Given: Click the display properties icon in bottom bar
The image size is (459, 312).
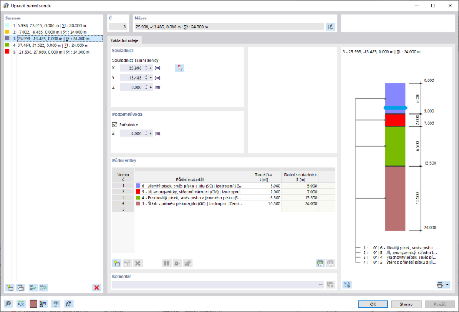Looking at the screenshot, I should pyautogui.click(x=43, y=304).
